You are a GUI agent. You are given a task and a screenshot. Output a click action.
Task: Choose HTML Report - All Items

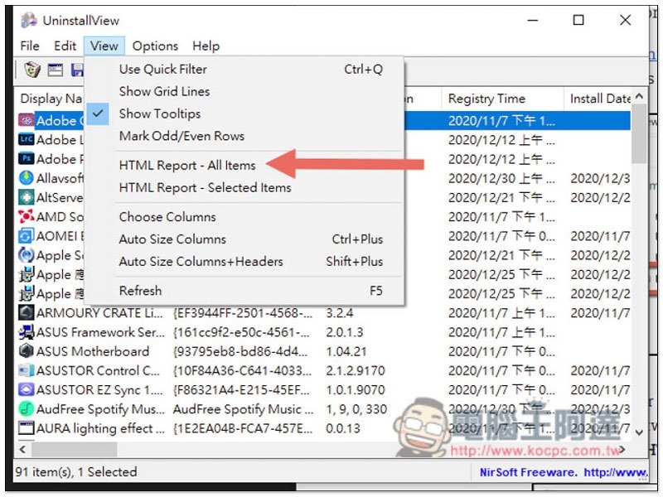(187, 165)
